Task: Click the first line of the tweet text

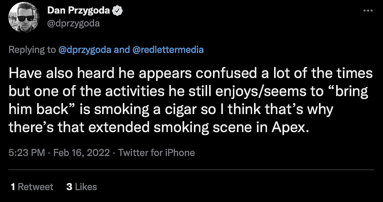Action: pos(191,74)
